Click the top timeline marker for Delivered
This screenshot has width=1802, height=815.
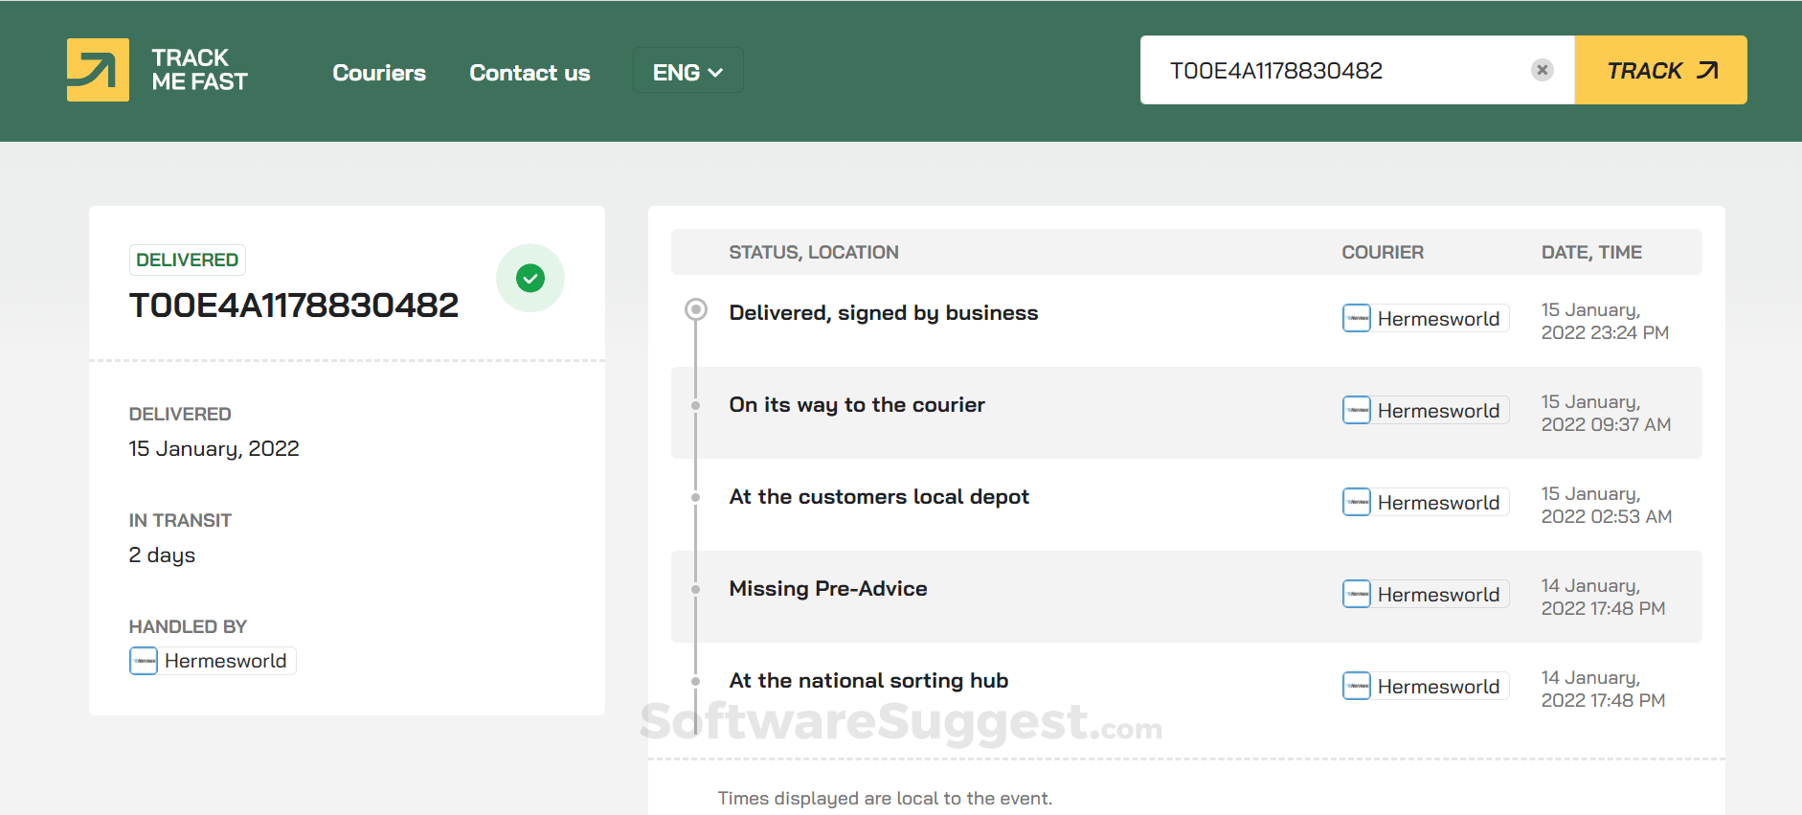(696, 309)
